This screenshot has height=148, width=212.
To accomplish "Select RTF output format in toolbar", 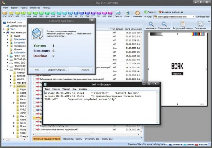I will 17,14.
